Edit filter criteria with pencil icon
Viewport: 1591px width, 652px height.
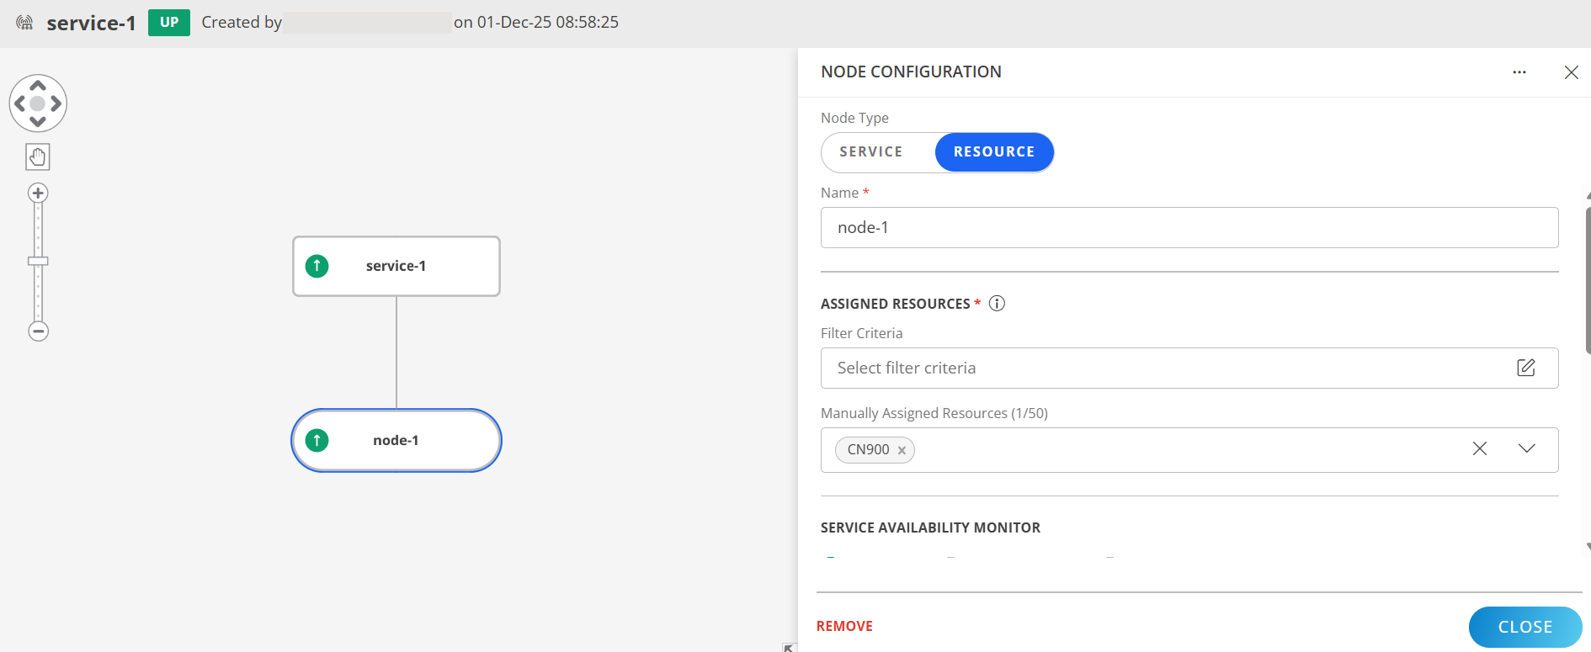pyautogui.click(x=1525, y=368)
